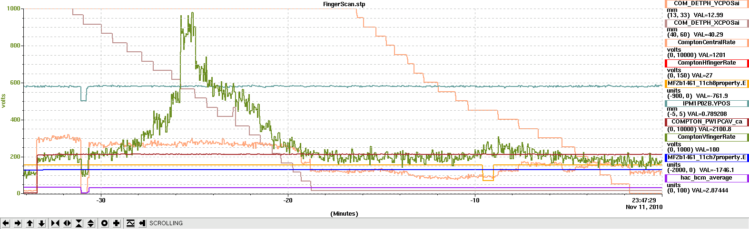Image resolution: width=749 pixels, height=229 pixels.
Task: Click the VAL=40.29 range readout
Action: click(x=695, y=35)
